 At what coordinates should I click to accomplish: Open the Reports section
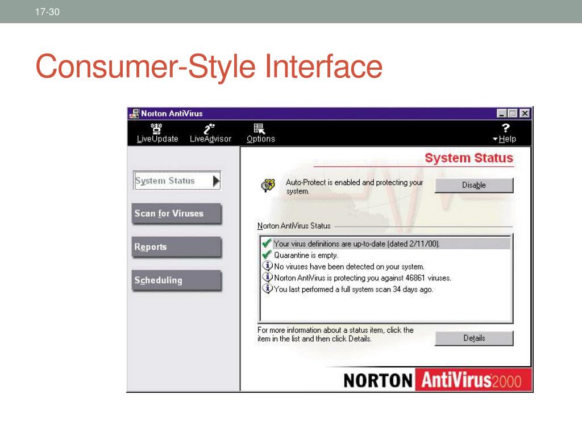click(177, 247)
